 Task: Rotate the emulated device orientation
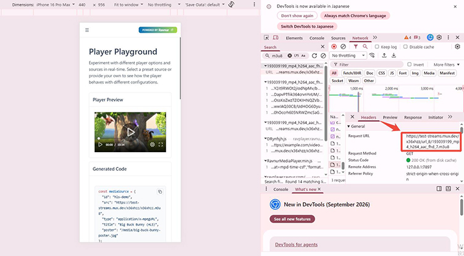(x=232, y=4)
